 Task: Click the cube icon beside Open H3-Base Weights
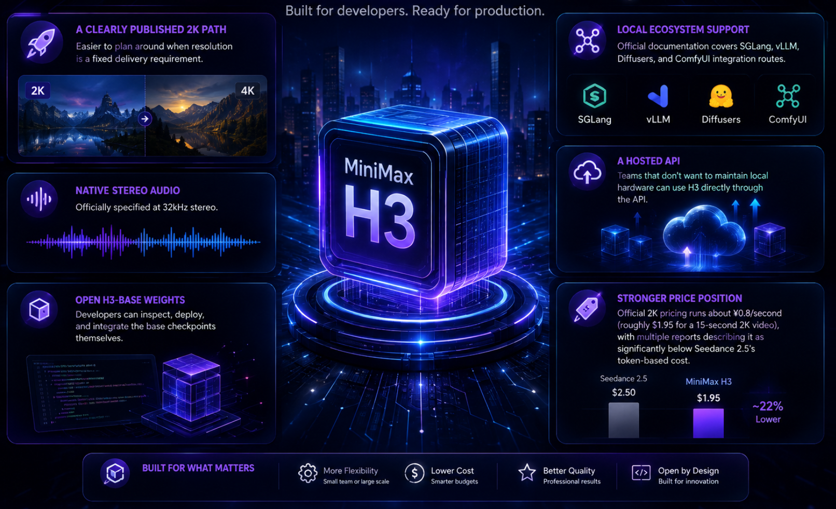pos(39,310)
